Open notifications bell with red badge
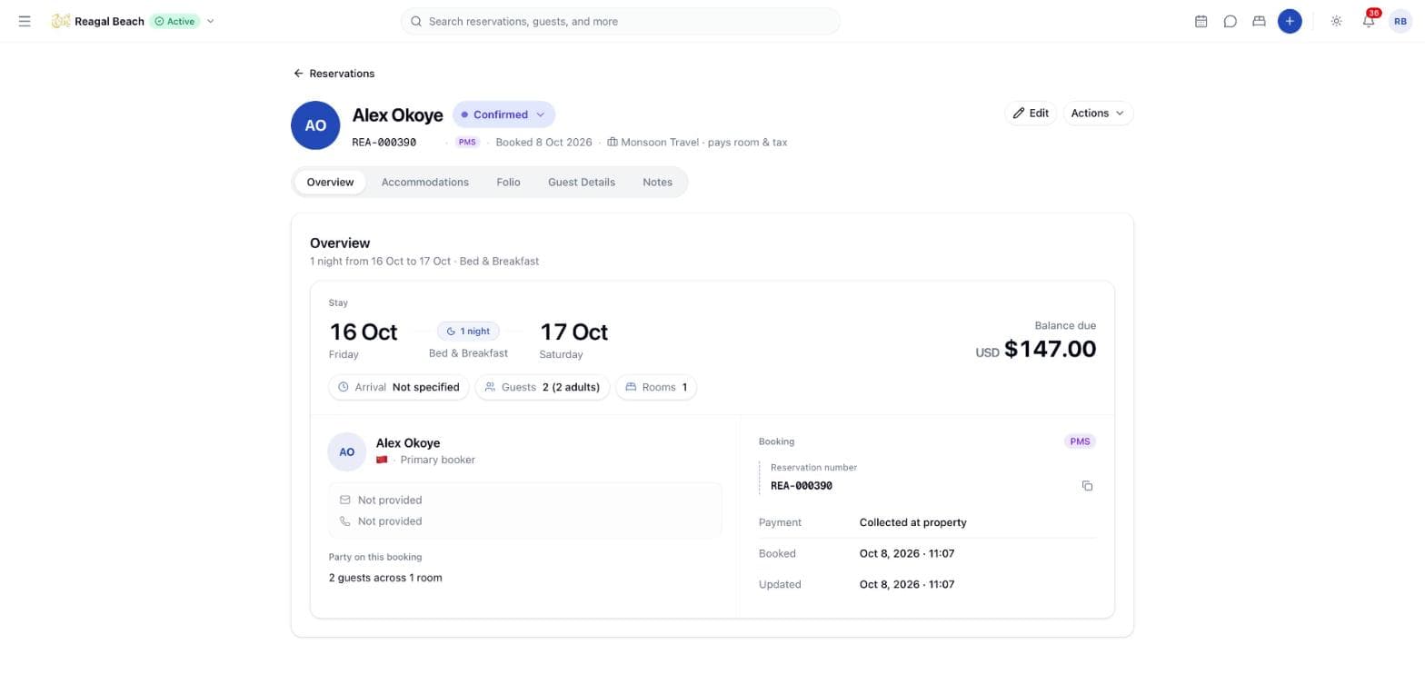This screenshot has width=1425, height=684. (1369, 20)
